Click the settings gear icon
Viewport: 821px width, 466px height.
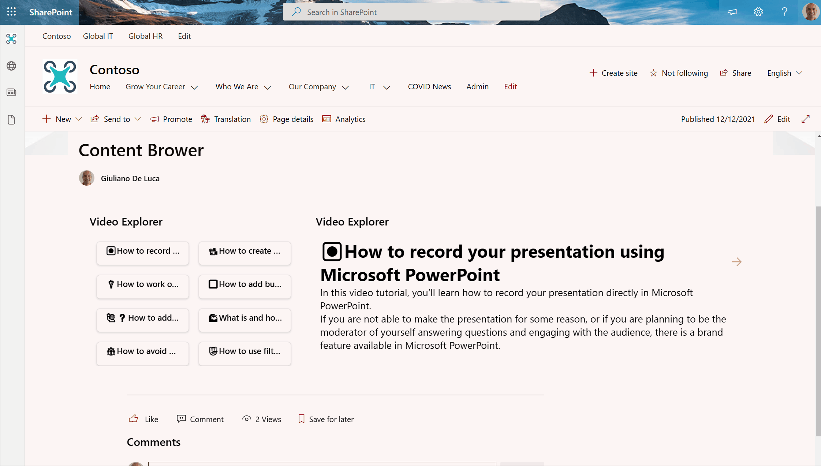(758, 12)
